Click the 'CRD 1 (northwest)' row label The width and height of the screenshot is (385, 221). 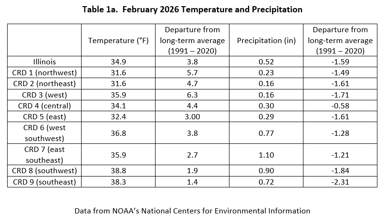click(x=45, y=71)
